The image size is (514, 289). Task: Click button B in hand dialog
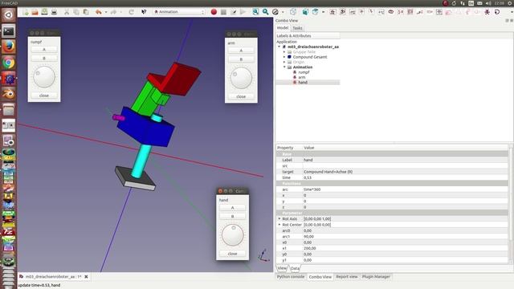point(232,217)
